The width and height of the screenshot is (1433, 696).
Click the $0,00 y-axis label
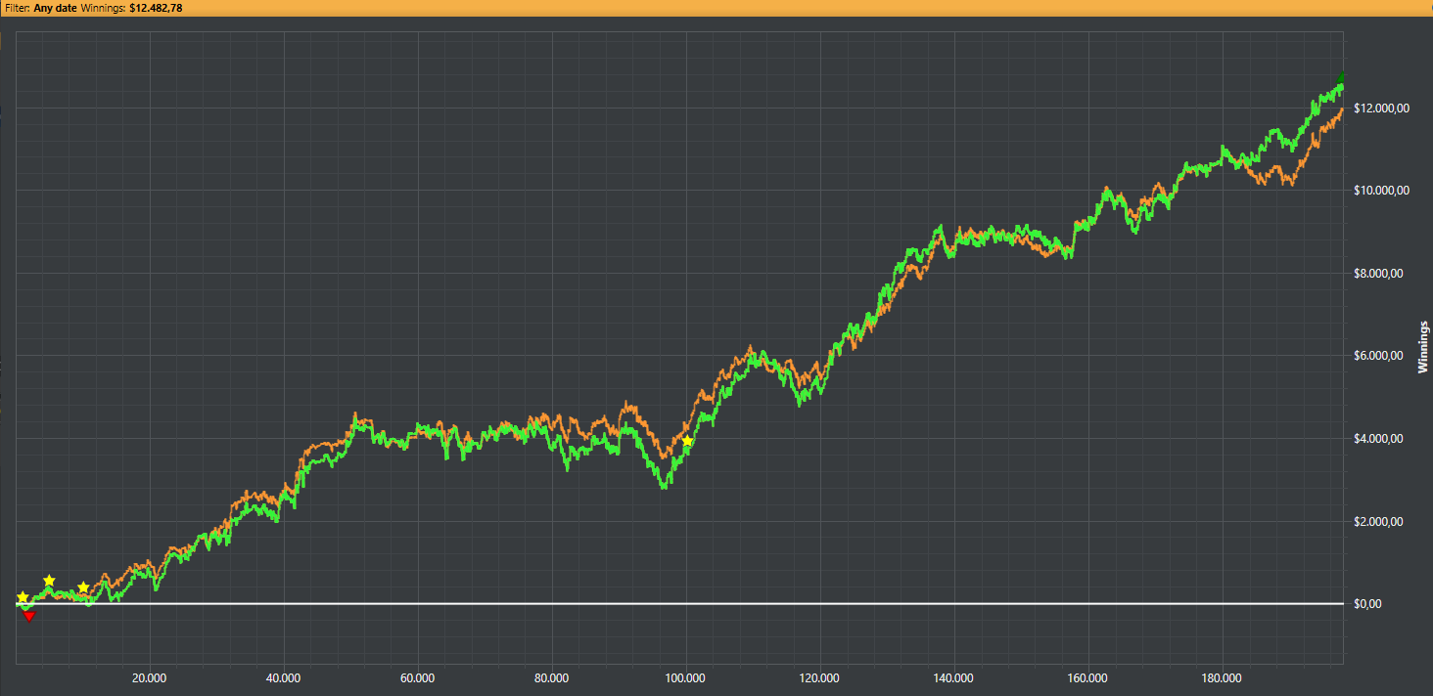click(x=1367, y=603)
